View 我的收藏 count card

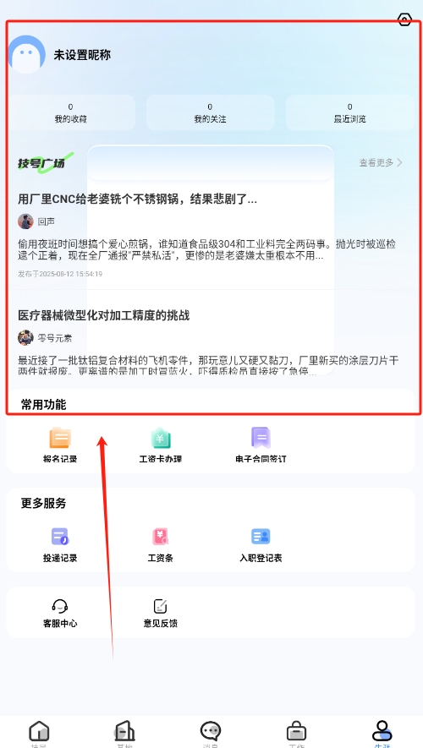tap(71, 112)
